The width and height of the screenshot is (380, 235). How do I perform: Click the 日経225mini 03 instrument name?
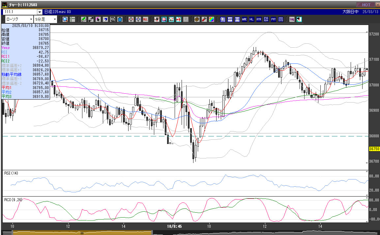click(x=57, y=12)
